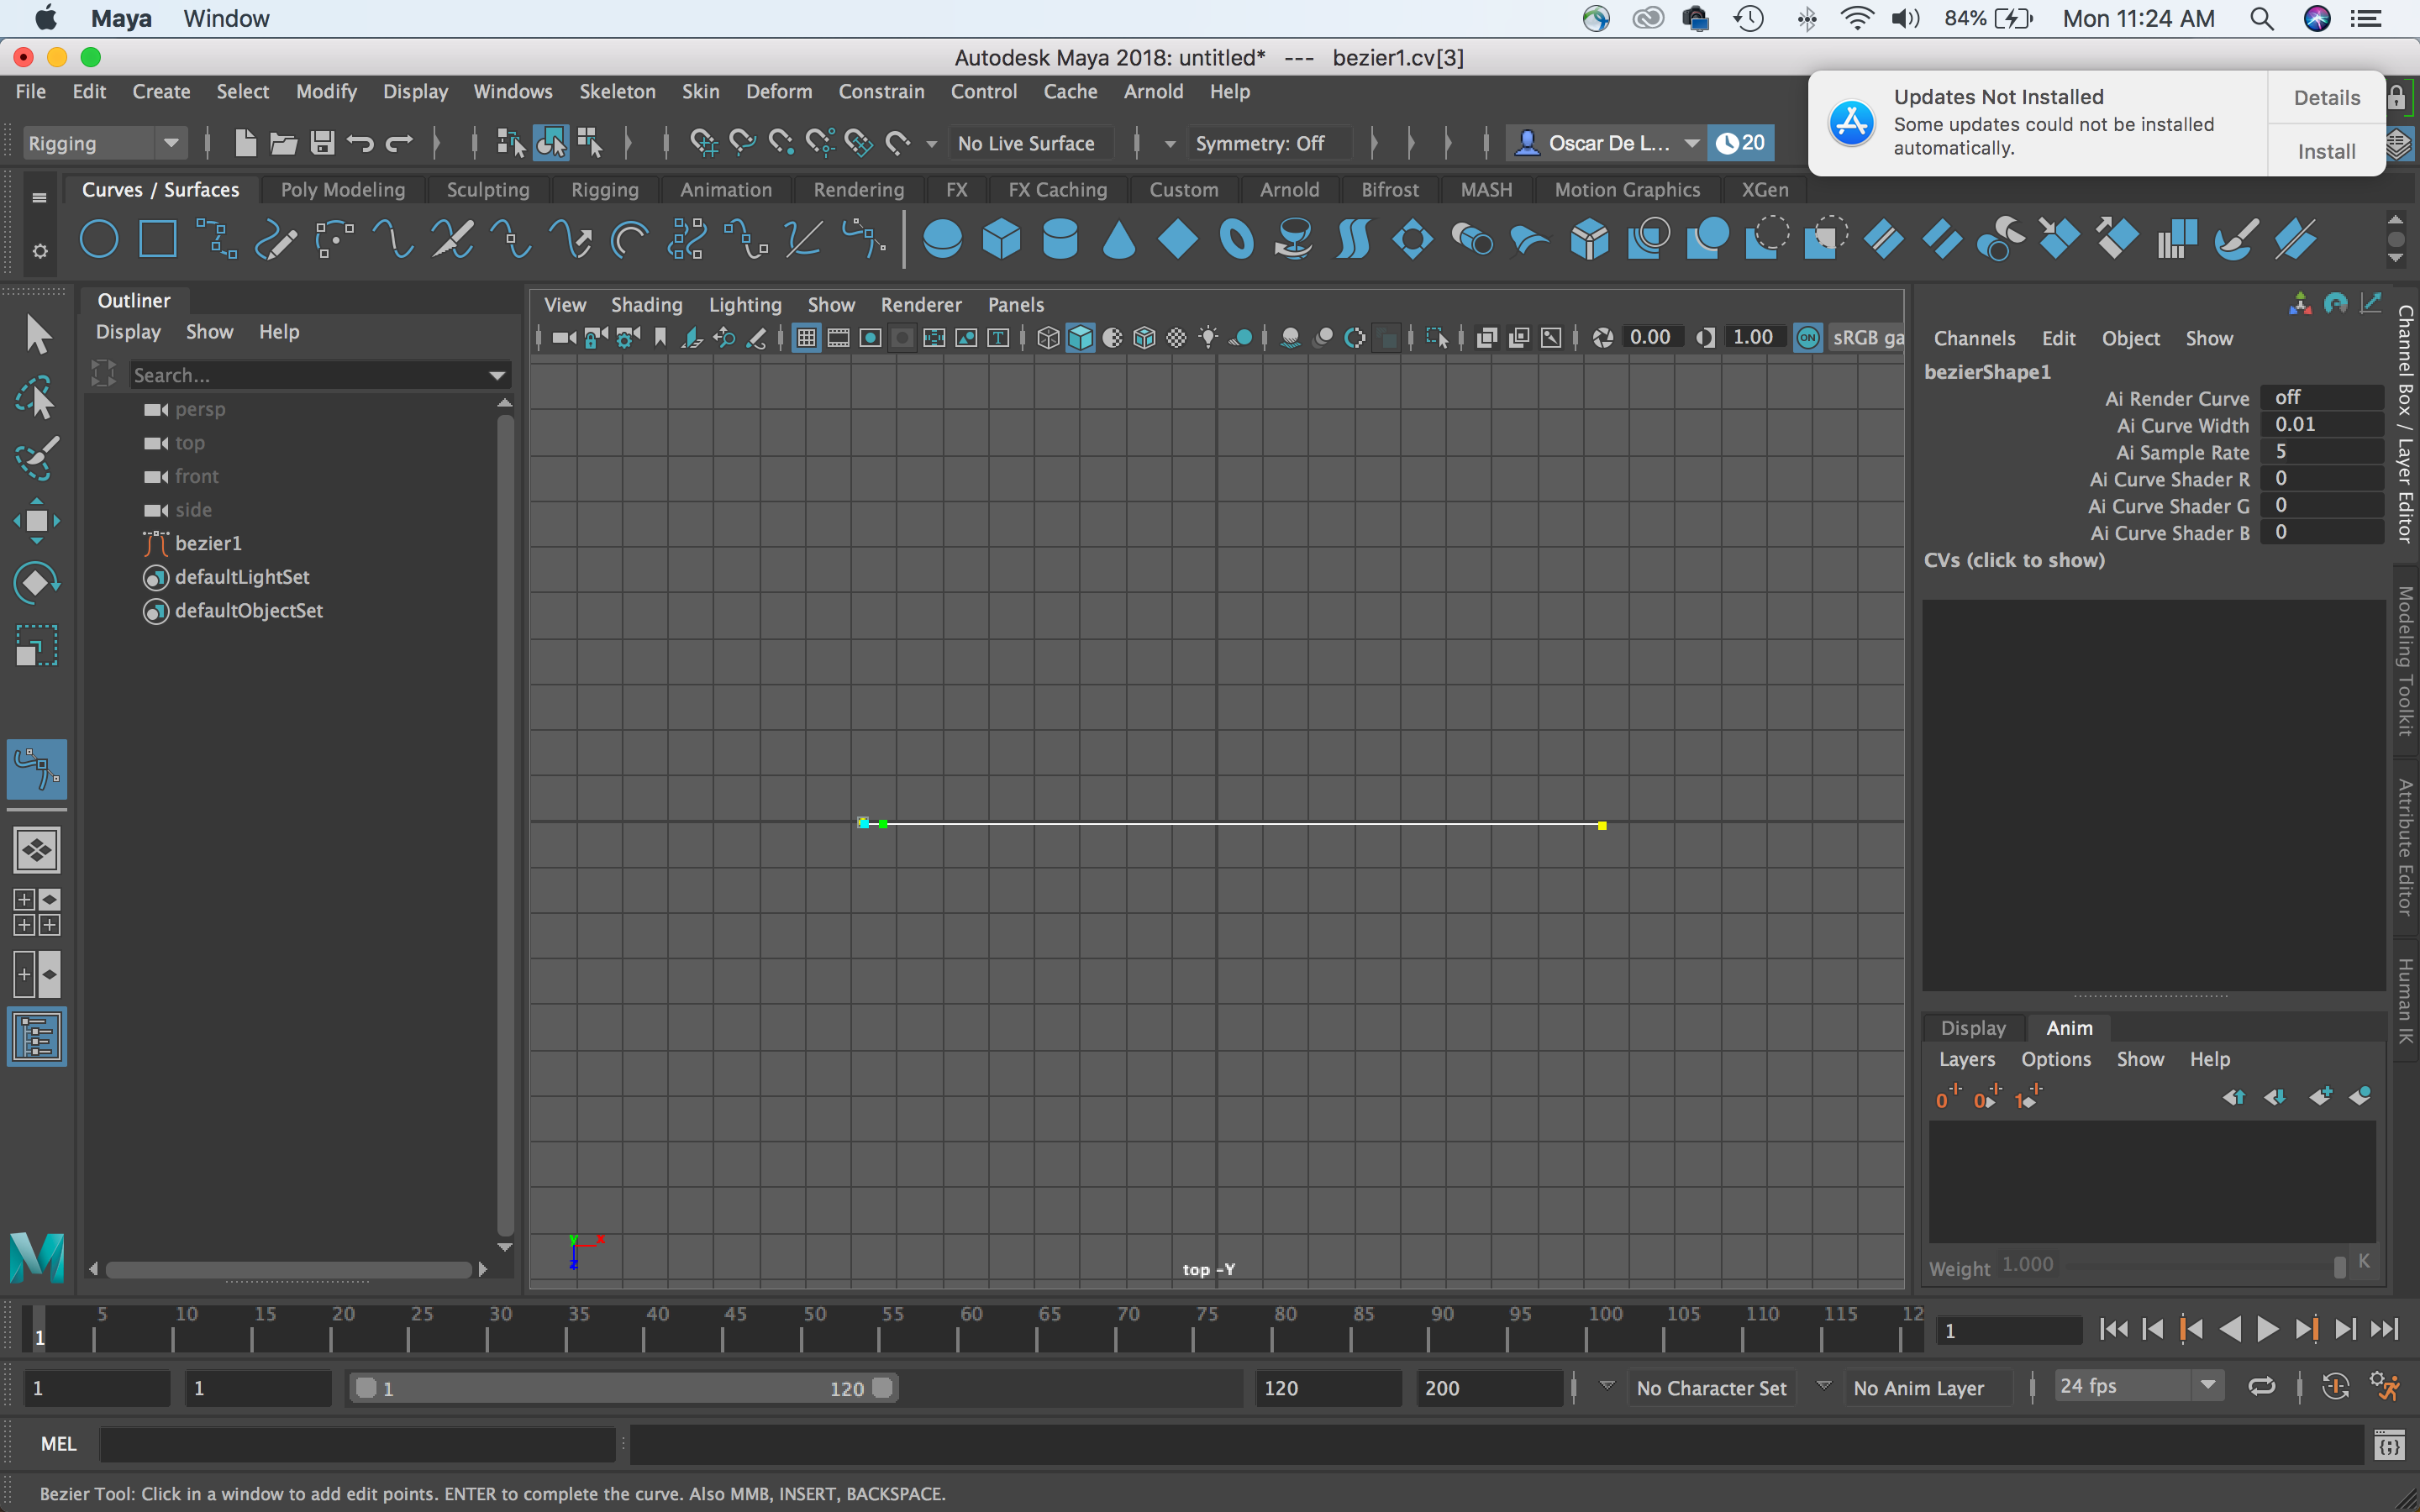Open shelf settings gear icon
Screen dimensions: 2420x1512
tap(40, 250)
